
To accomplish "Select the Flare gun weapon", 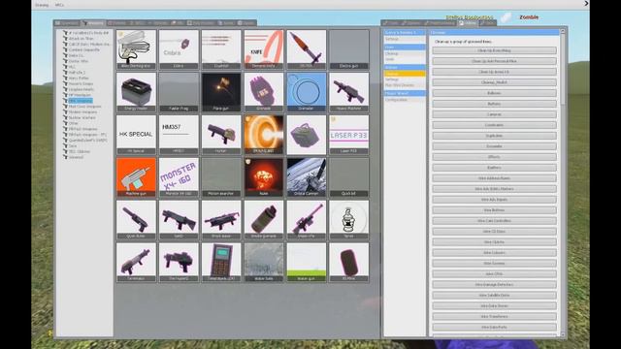I will pyautogui.click(x=221, y=92).
